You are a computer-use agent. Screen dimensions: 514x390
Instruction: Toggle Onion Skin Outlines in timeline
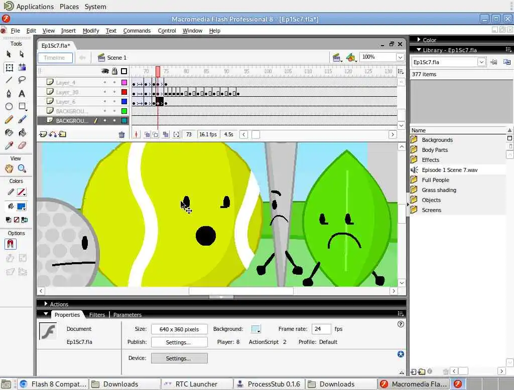pyautogui.click(x=155, y=134)
